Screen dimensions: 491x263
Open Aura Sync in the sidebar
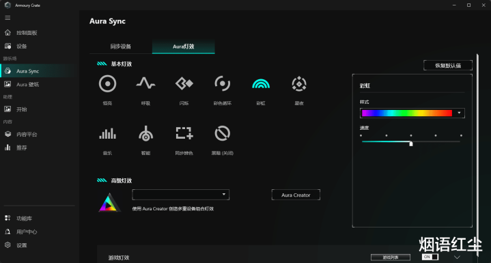(38, 71)
